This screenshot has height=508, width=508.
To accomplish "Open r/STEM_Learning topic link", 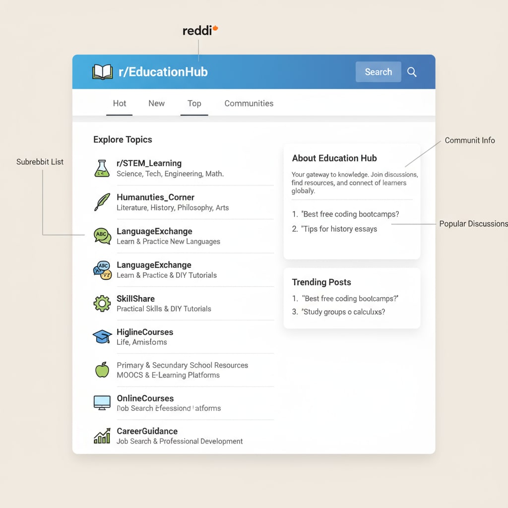I will coord(149,163).
